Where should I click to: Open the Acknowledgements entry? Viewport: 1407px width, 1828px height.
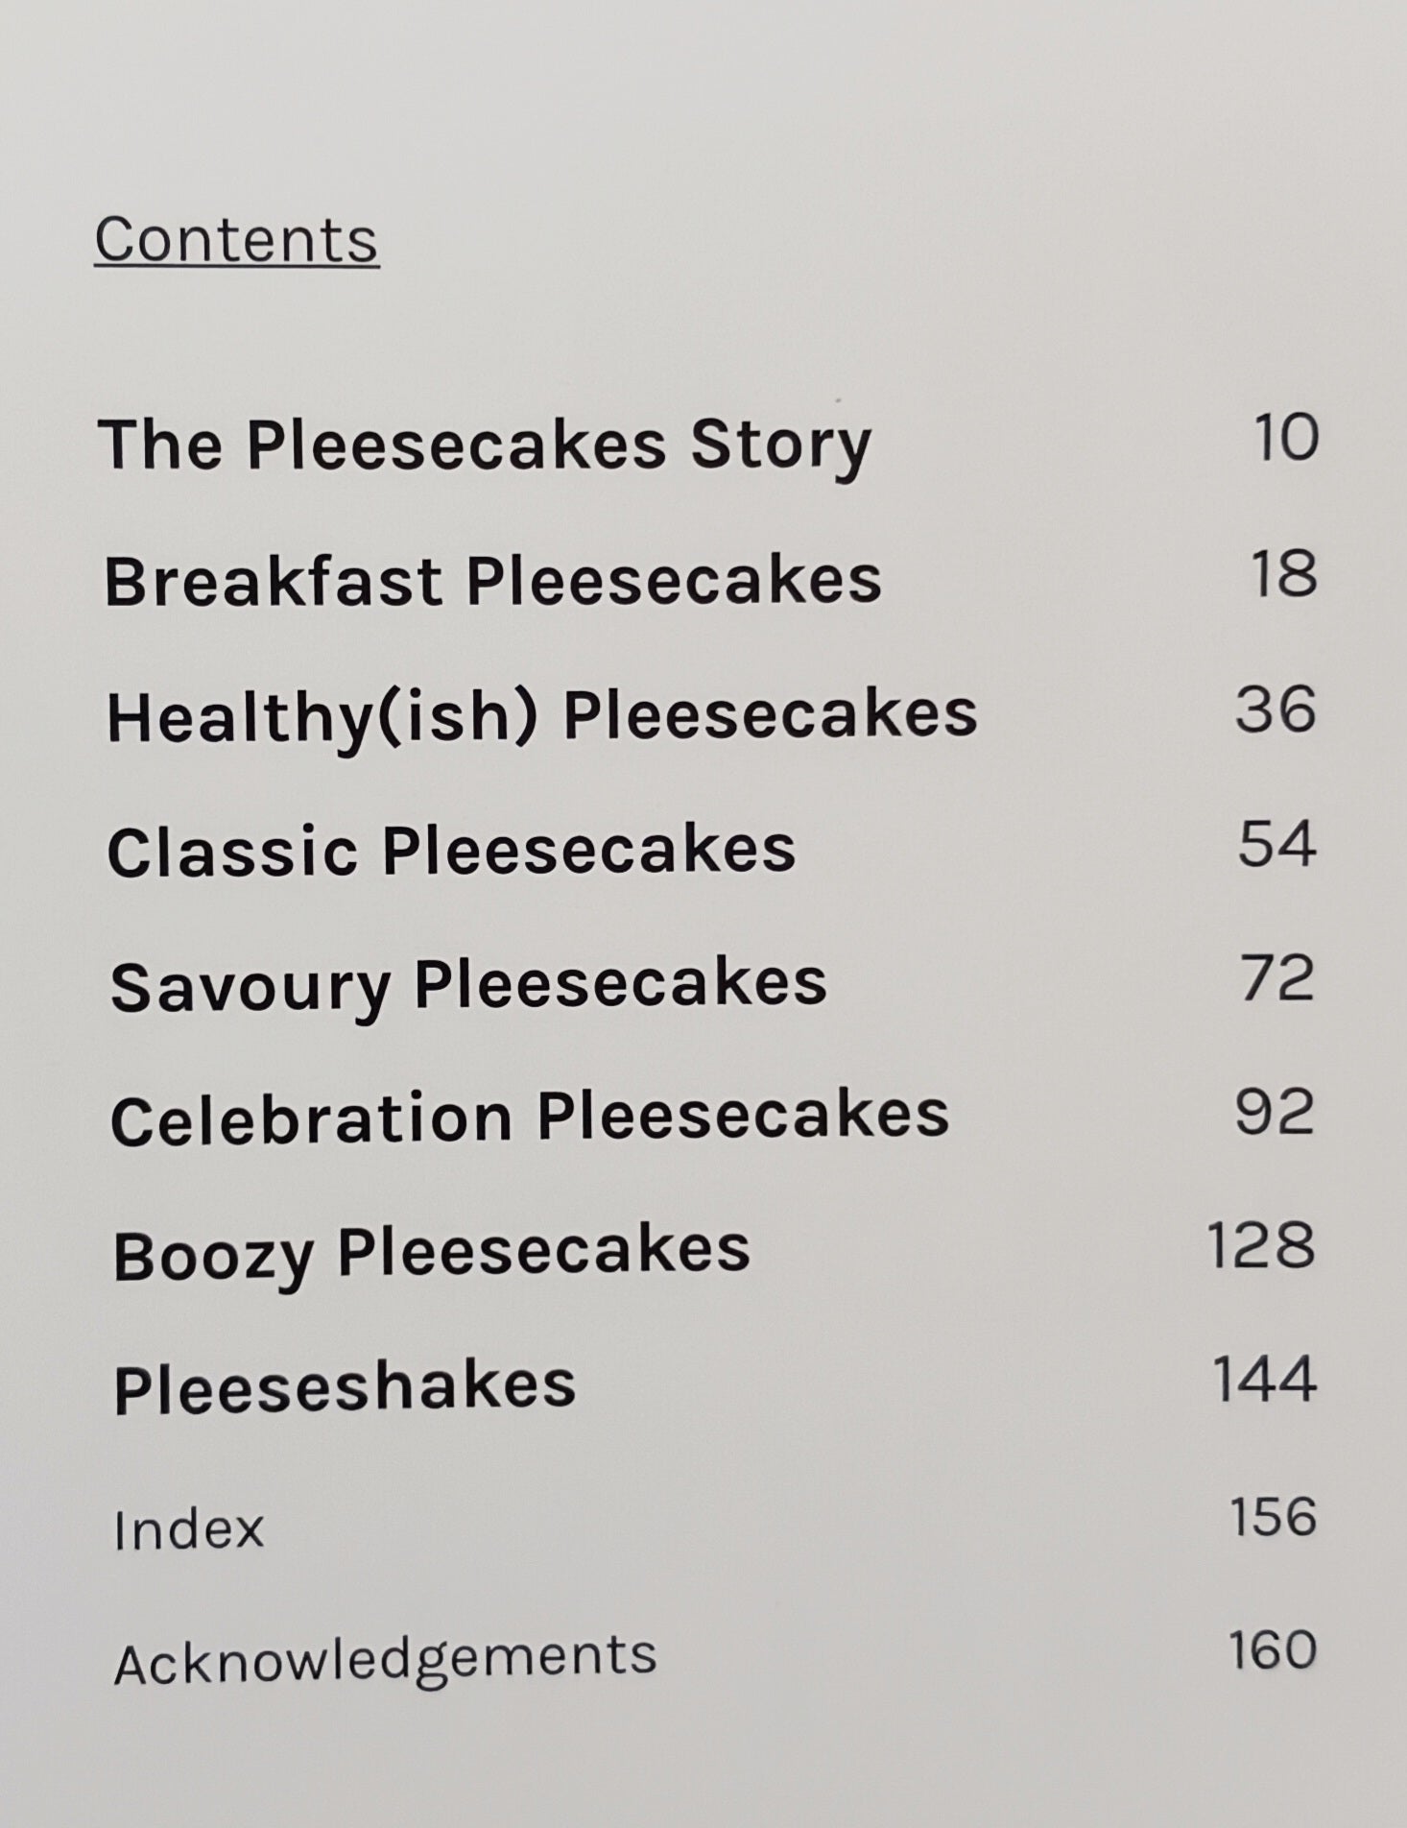click(385, 1661)
